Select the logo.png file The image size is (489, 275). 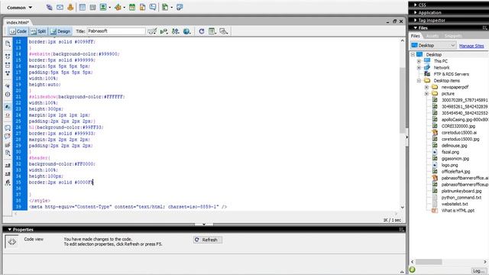point(449,165)
